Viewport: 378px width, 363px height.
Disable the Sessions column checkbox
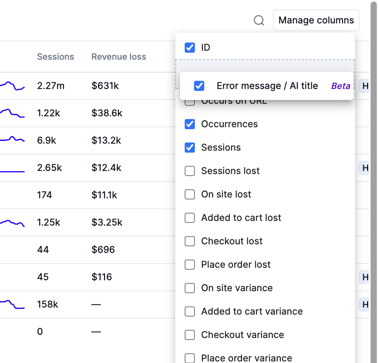tap(190, 148)
